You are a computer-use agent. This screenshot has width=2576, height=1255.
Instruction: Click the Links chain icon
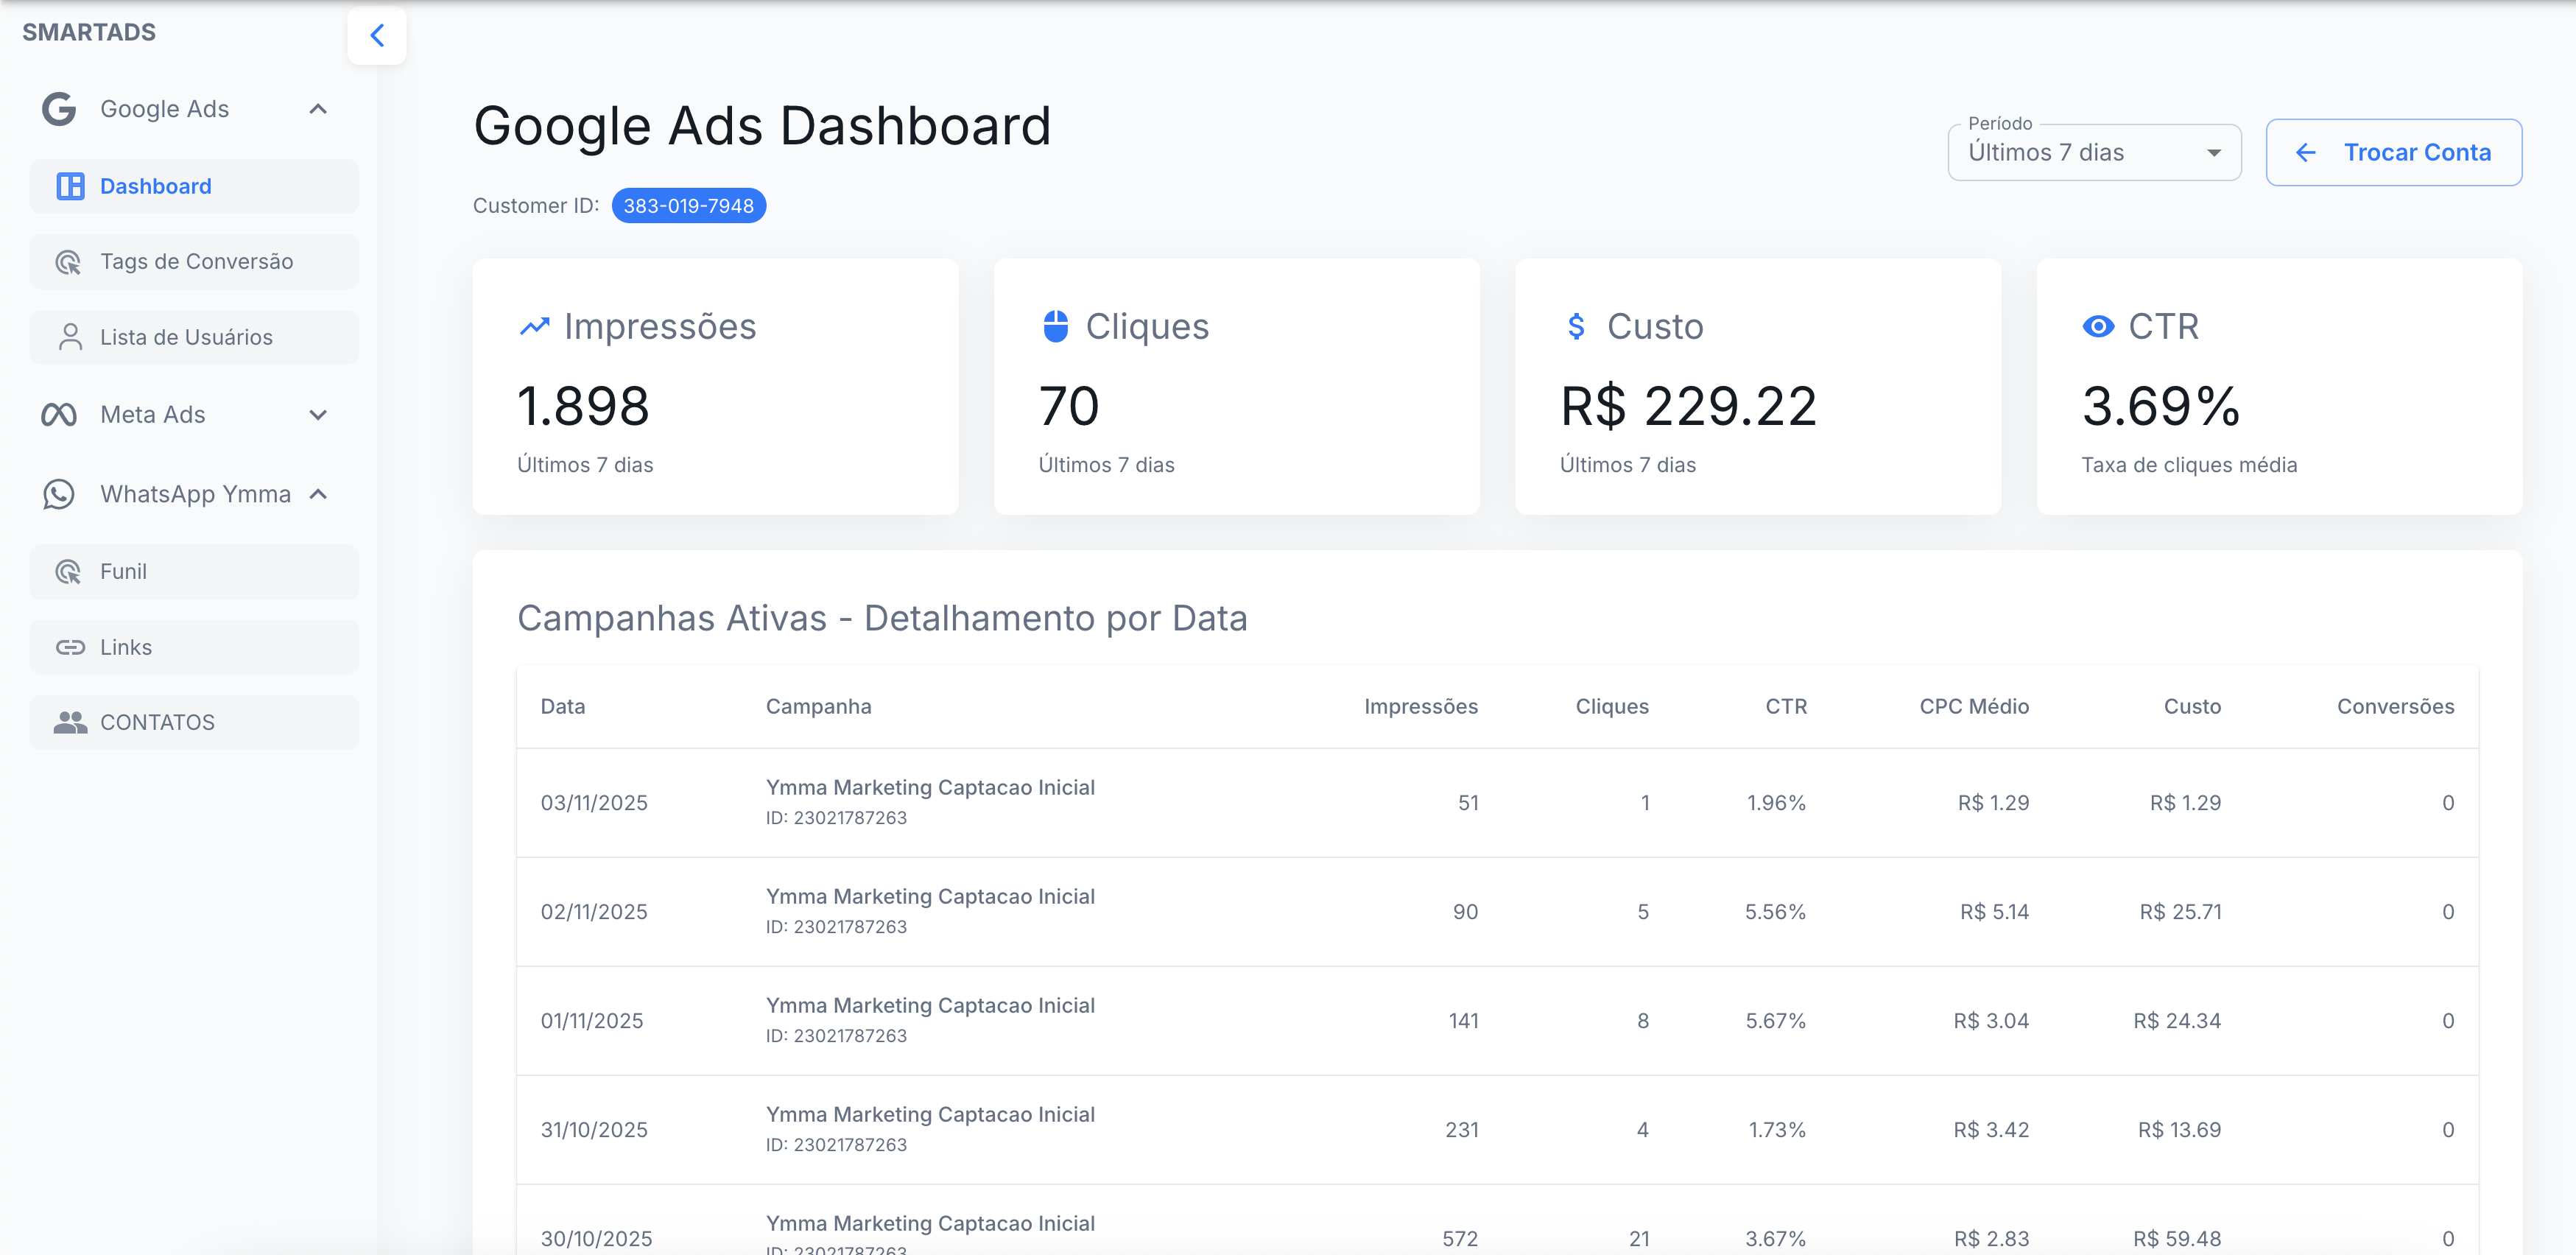(x=69, y=647)
